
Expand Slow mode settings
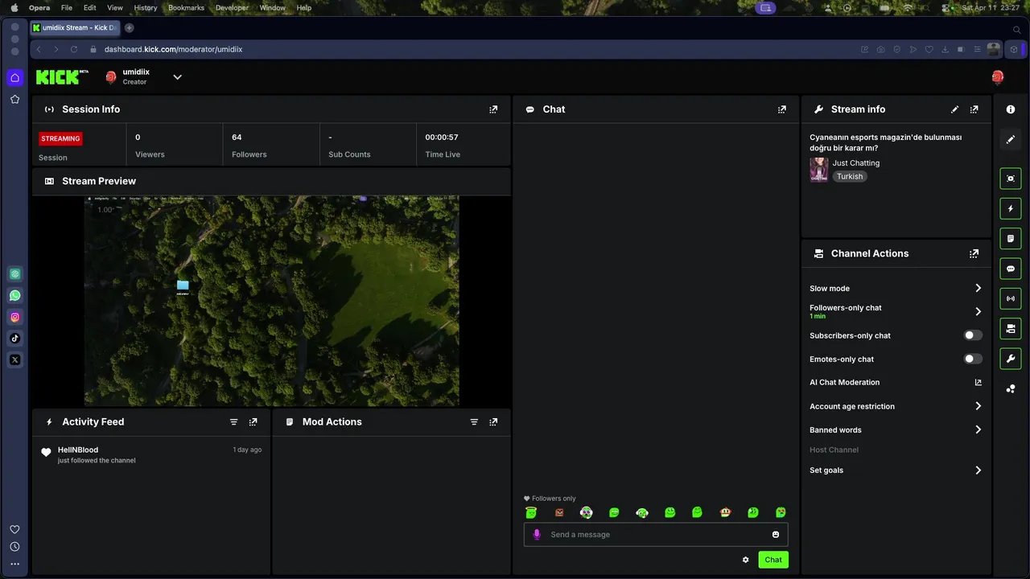[978, 288]
